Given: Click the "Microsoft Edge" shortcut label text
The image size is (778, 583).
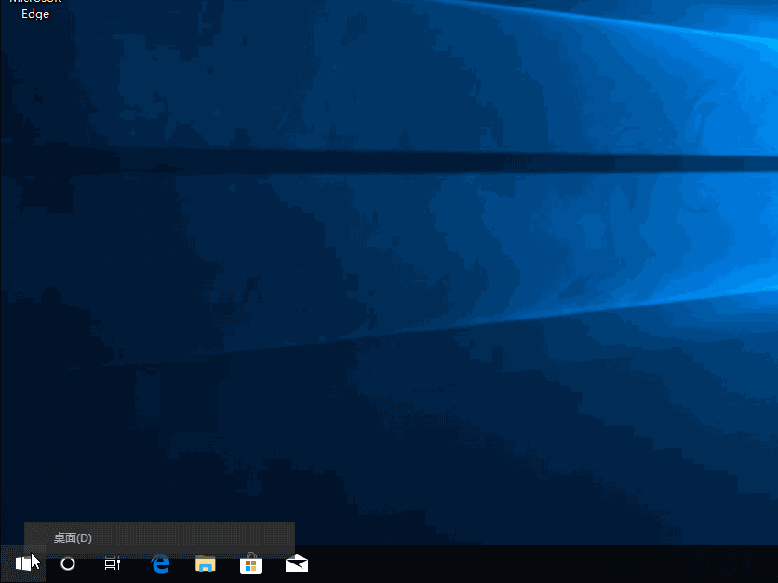Looking at the screenshot, I should pos(35,13).
